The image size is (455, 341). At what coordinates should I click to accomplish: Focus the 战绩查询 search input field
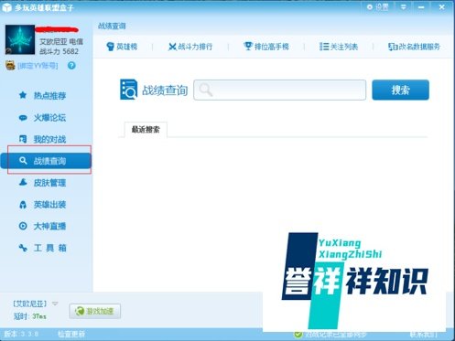280,90
